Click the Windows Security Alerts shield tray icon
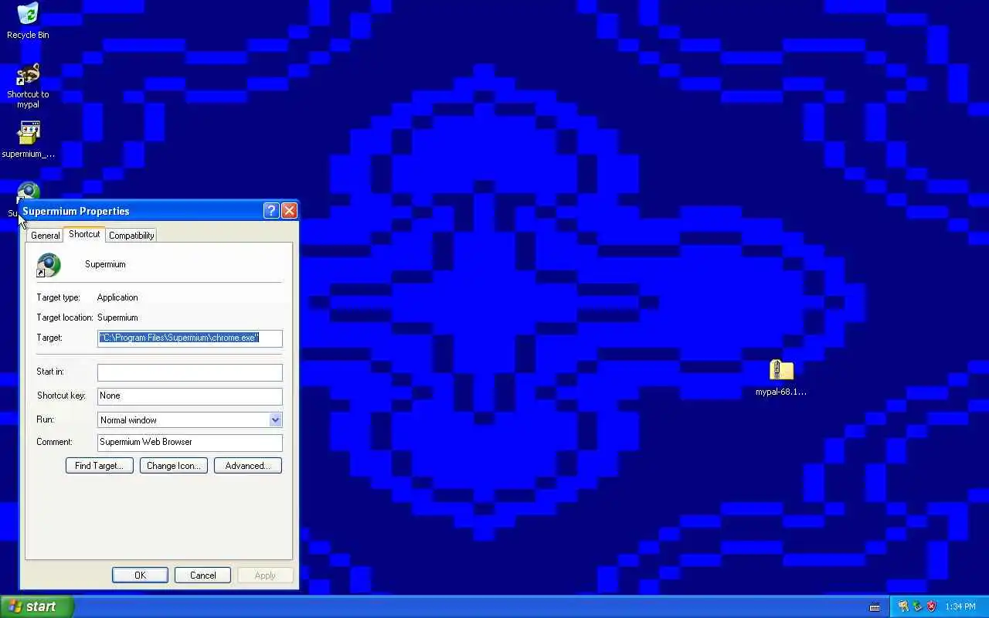The width and height of the screenshot is (989, 618). coord(931,607)
